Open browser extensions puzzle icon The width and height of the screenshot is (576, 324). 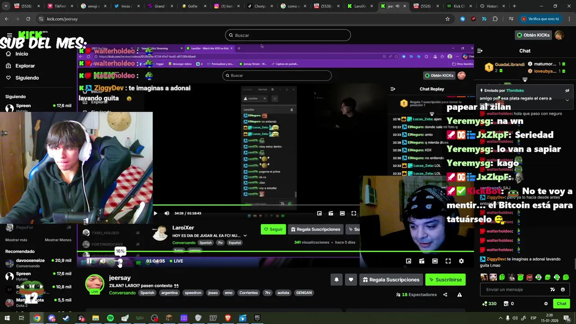click(495, 19)
